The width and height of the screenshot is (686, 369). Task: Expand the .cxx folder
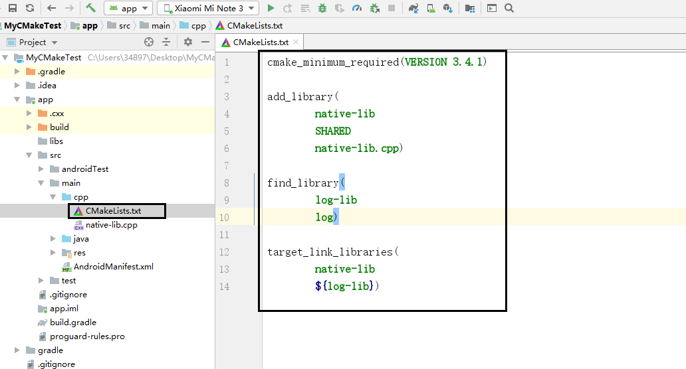(29, 113)
